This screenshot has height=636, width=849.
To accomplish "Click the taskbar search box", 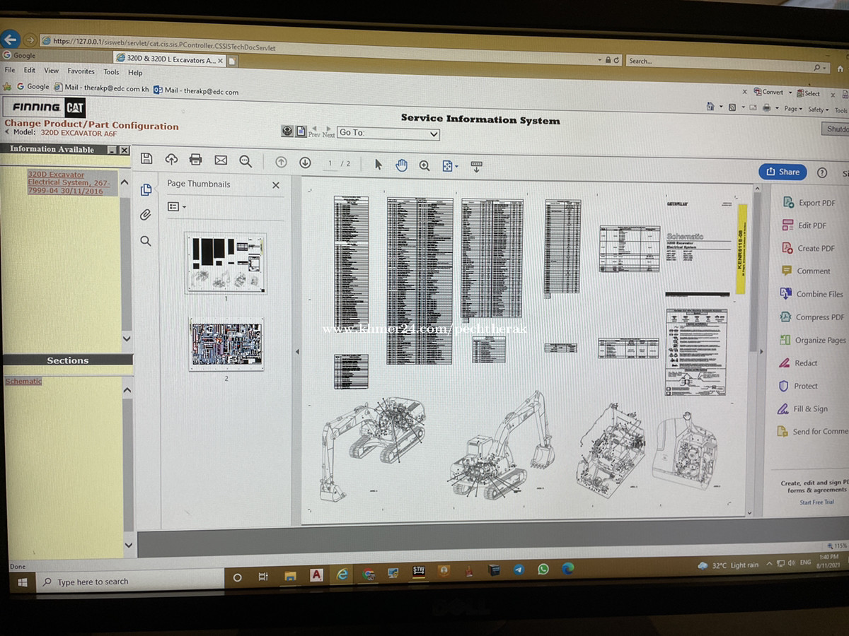I will tap(131, 582).
